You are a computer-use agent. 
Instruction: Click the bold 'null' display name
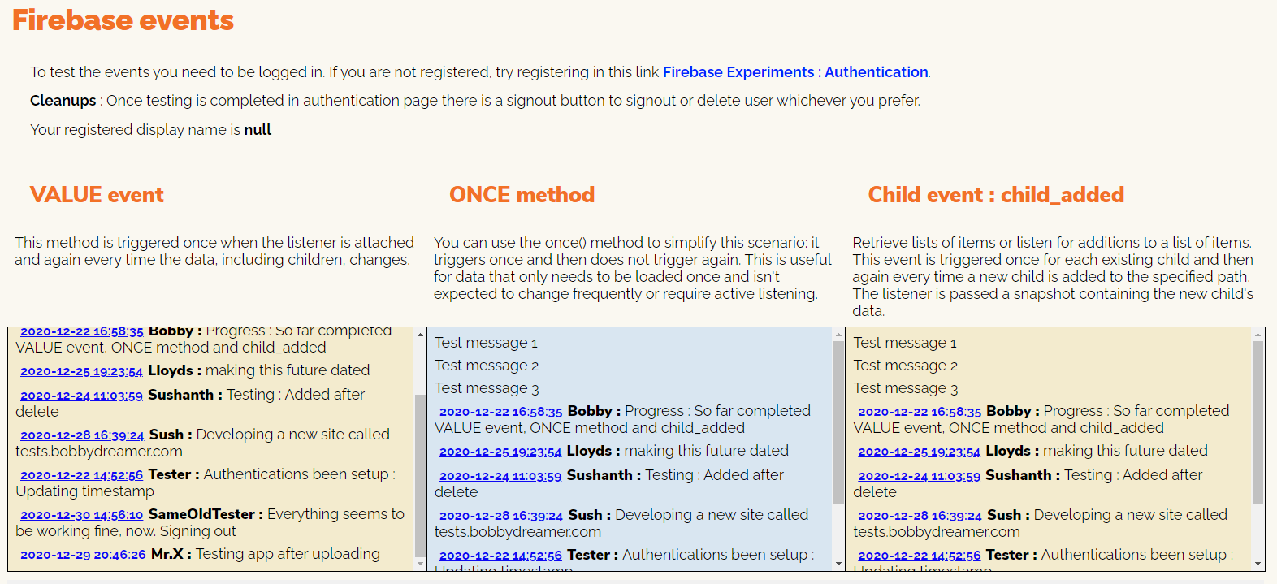(258, 130)
